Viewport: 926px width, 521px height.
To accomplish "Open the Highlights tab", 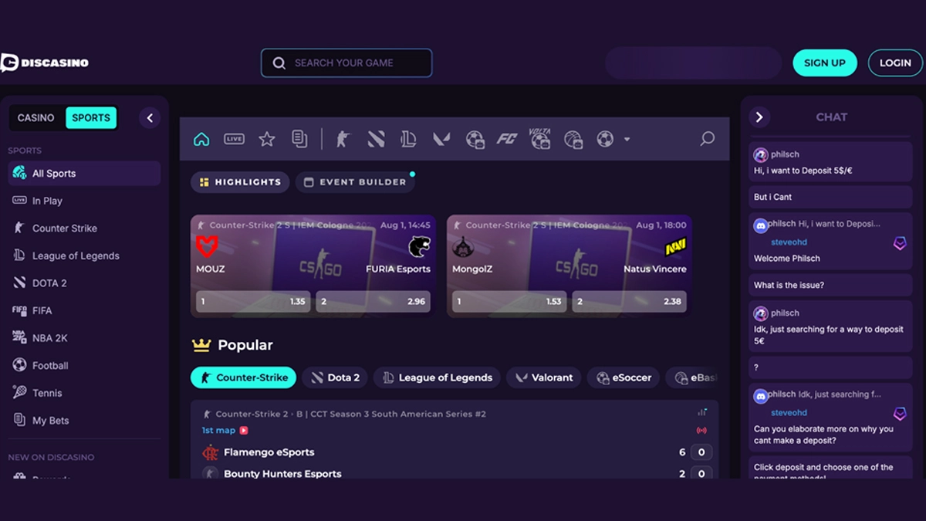I will [x=240, y=182].
